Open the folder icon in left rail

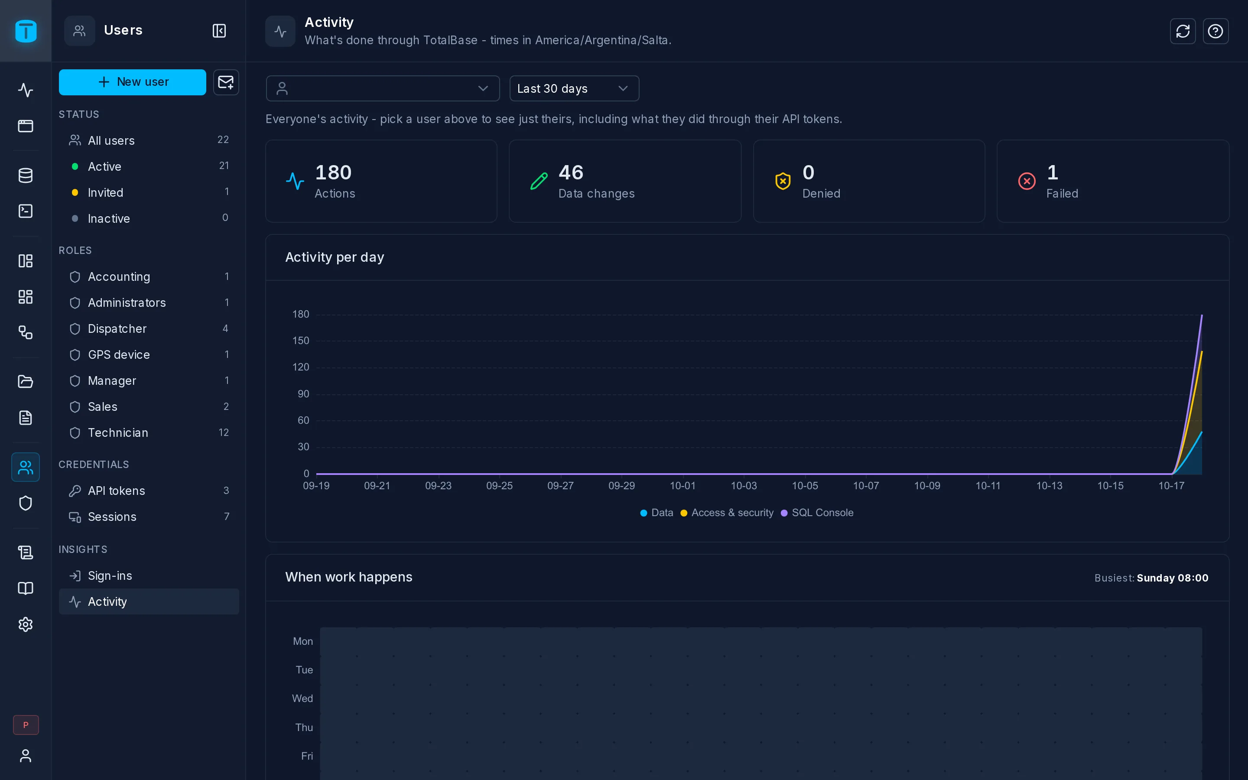(25, 382)
